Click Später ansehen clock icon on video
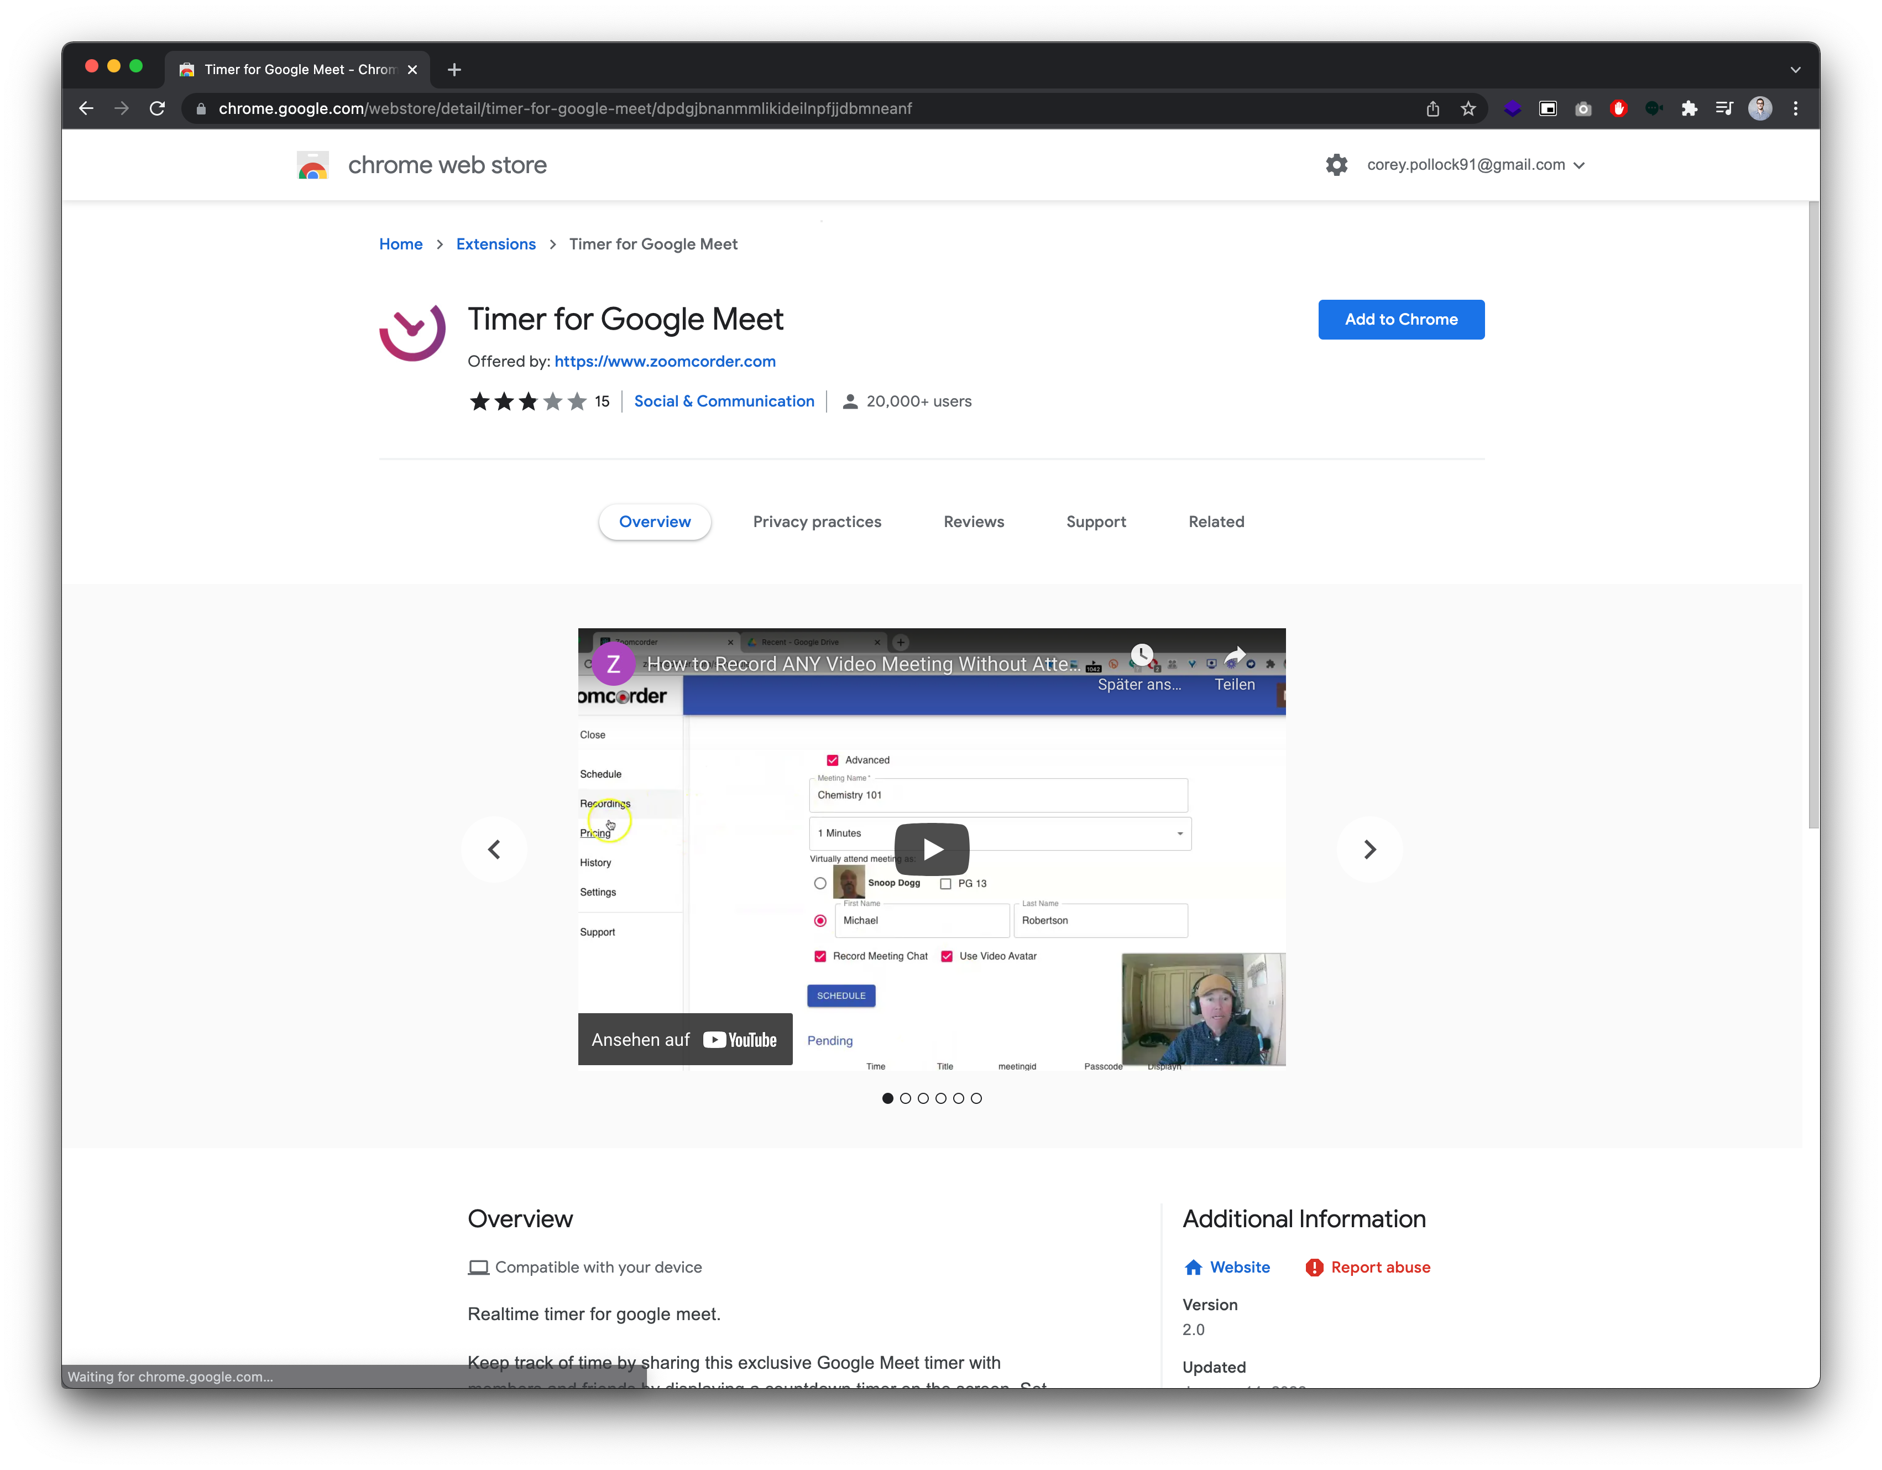 pyautogui.click(x=1141, y=655)
